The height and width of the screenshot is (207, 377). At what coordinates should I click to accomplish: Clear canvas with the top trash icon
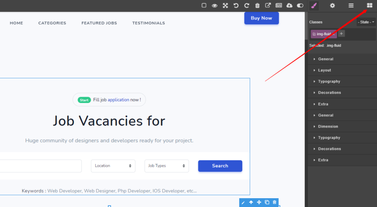pos(257,6)
